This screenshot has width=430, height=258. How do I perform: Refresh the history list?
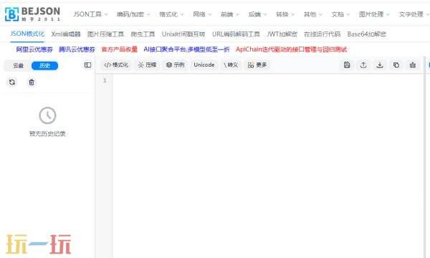12,82
